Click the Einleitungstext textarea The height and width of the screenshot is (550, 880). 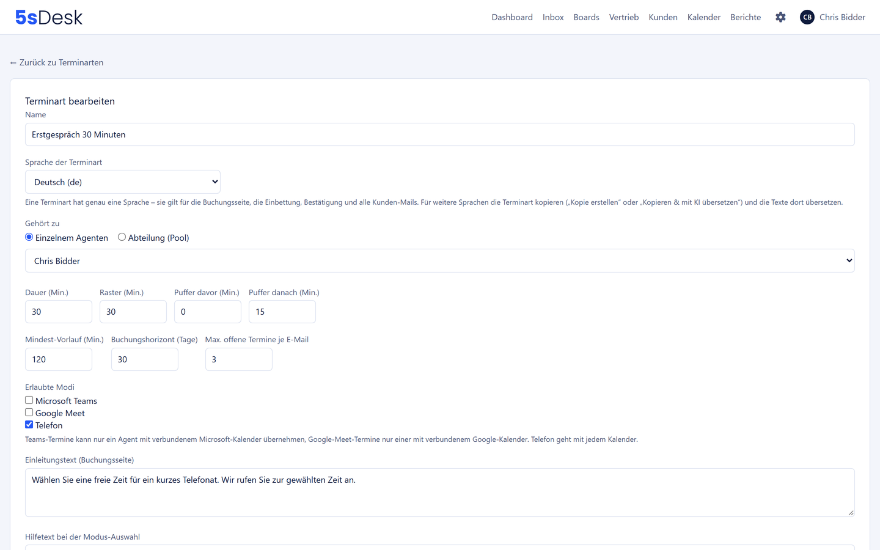coord(440,493)
